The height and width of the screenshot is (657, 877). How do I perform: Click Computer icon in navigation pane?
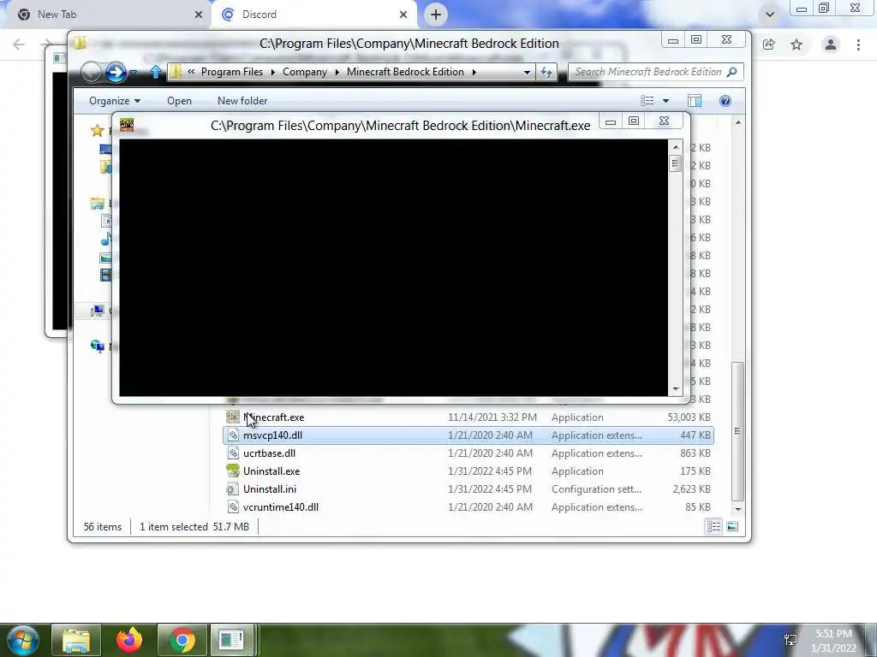(98, 311)
